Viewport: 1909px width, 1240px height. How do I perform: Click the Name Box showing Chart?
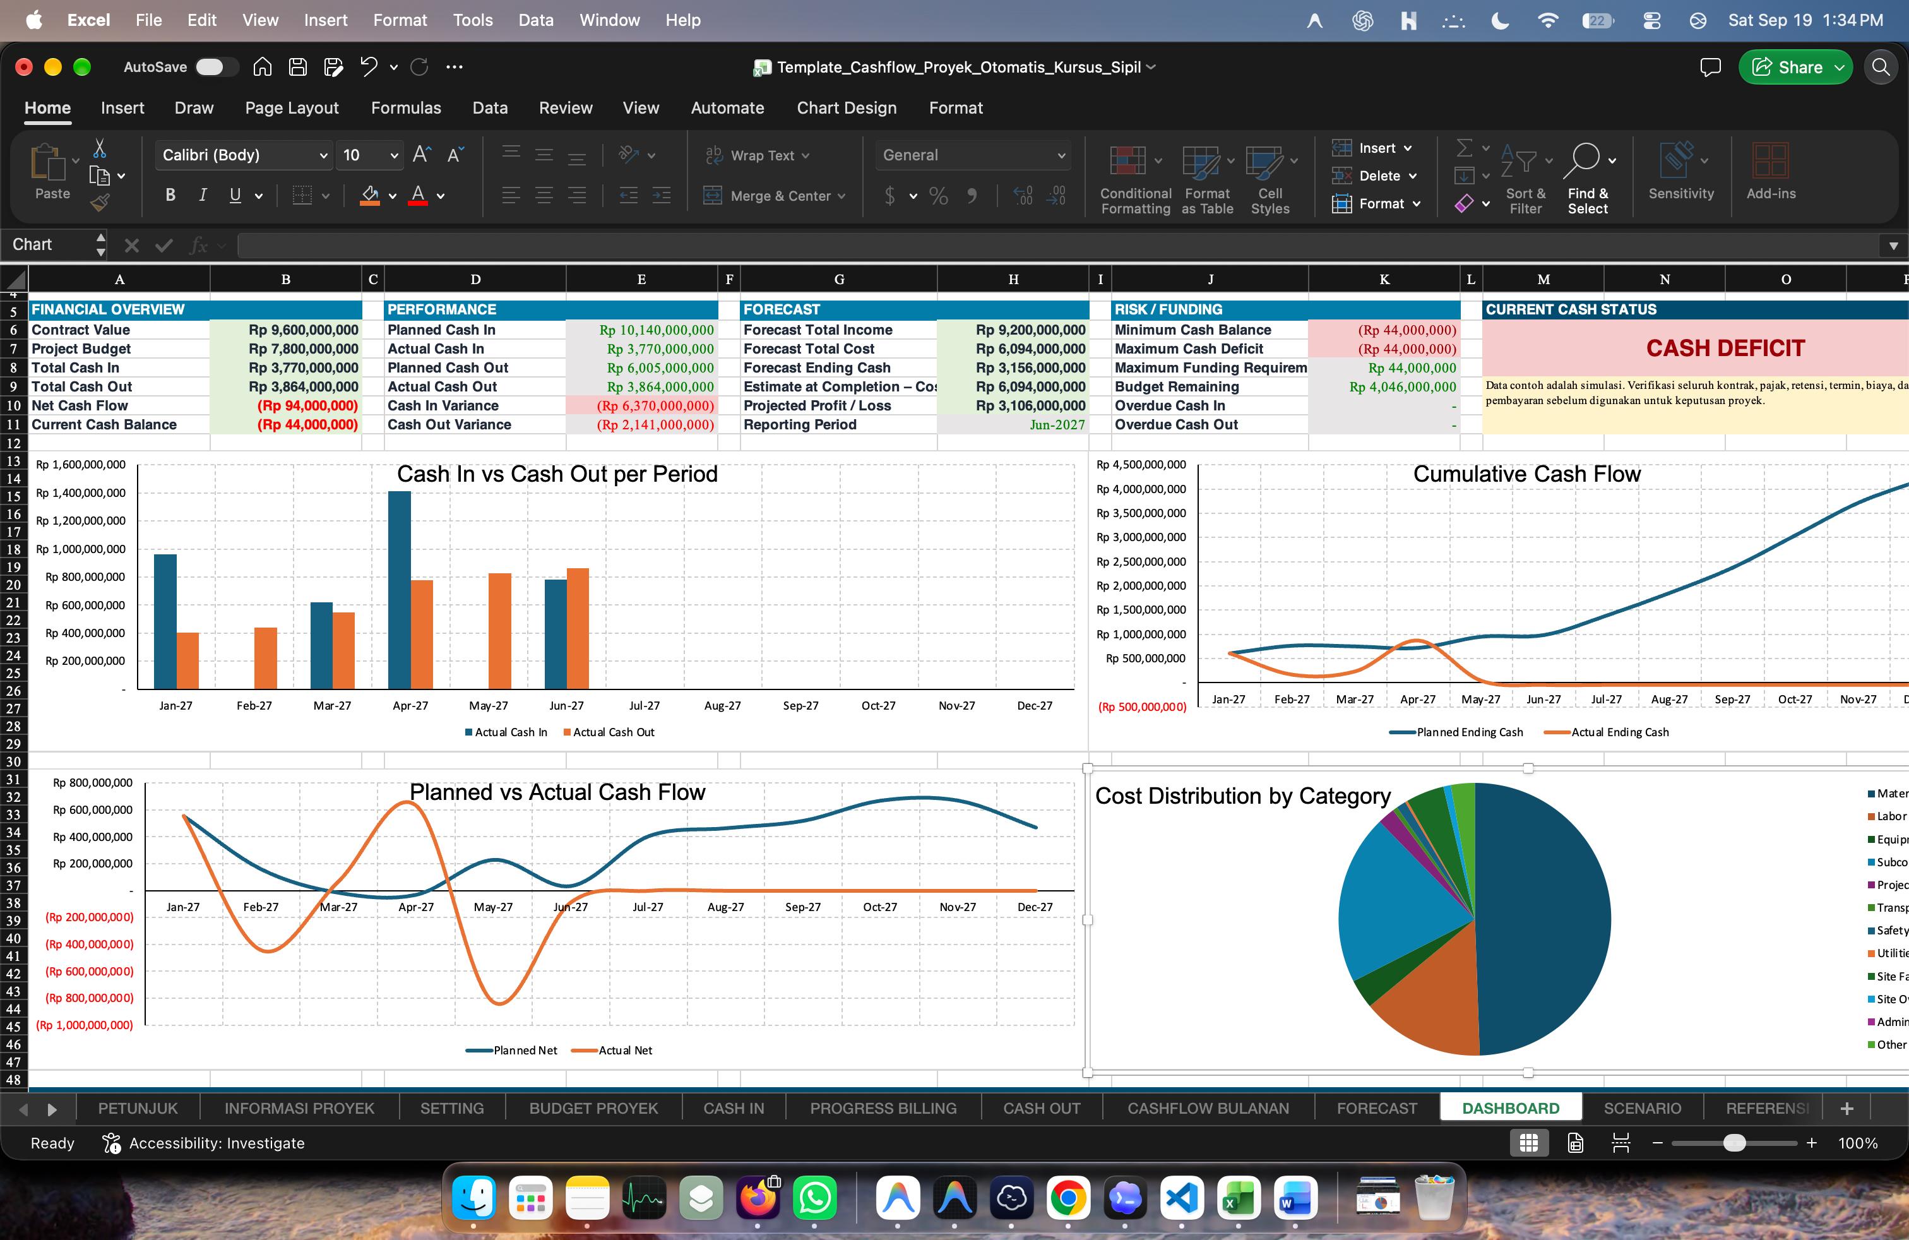pos(53,244)
